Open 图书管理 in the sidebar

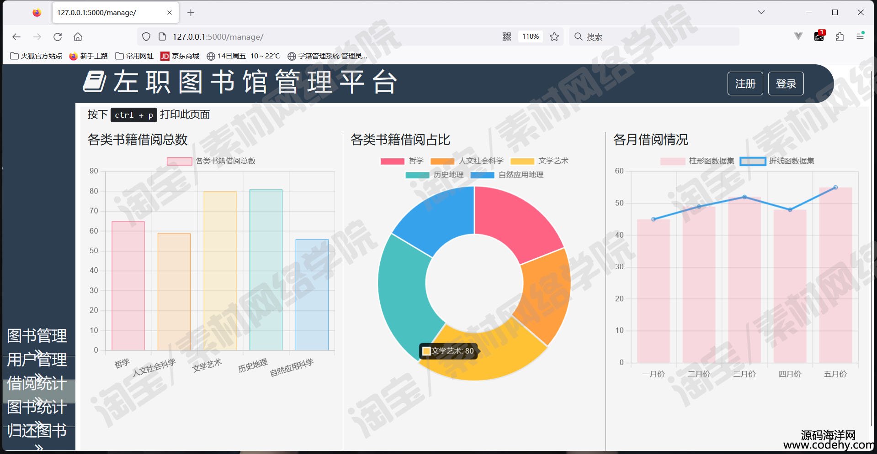click(37, 336)
